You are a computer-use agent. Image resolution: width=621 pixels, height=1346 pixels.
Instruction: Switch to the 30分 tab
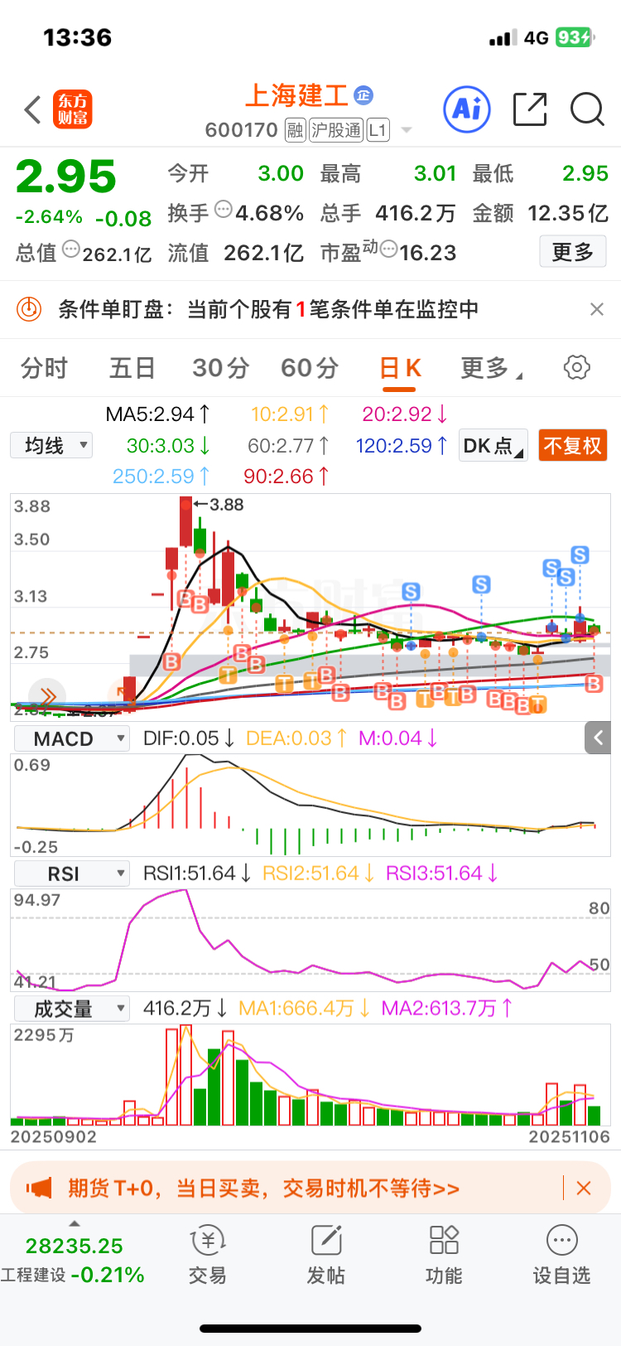coord(221,367)
